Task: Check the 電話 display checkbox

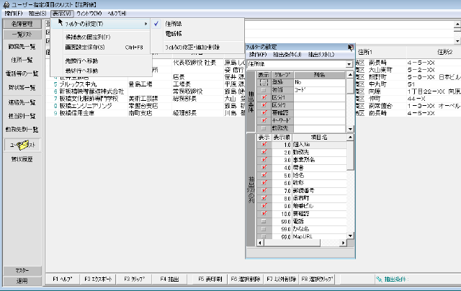Action: coord(264,221)
